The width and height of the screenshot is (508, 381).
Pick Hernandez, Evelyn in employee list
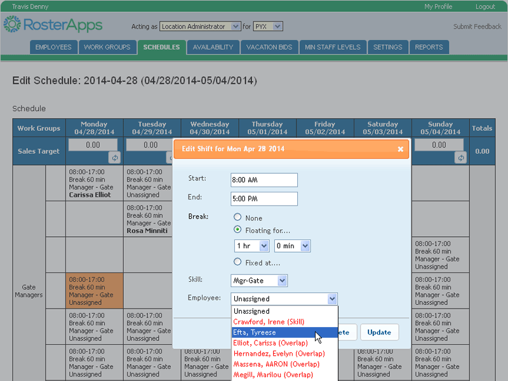[279, 354]
